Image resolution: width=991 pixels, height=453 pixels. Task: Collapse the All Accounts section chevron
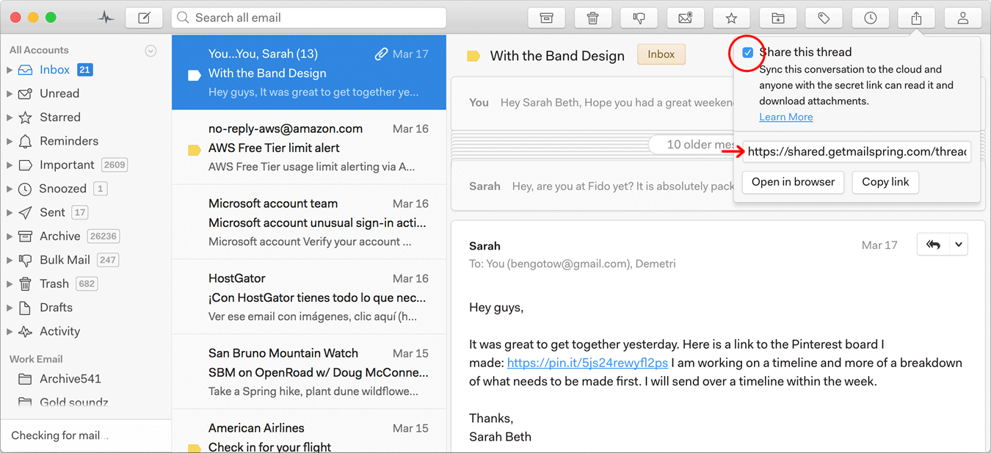point(150,51)
